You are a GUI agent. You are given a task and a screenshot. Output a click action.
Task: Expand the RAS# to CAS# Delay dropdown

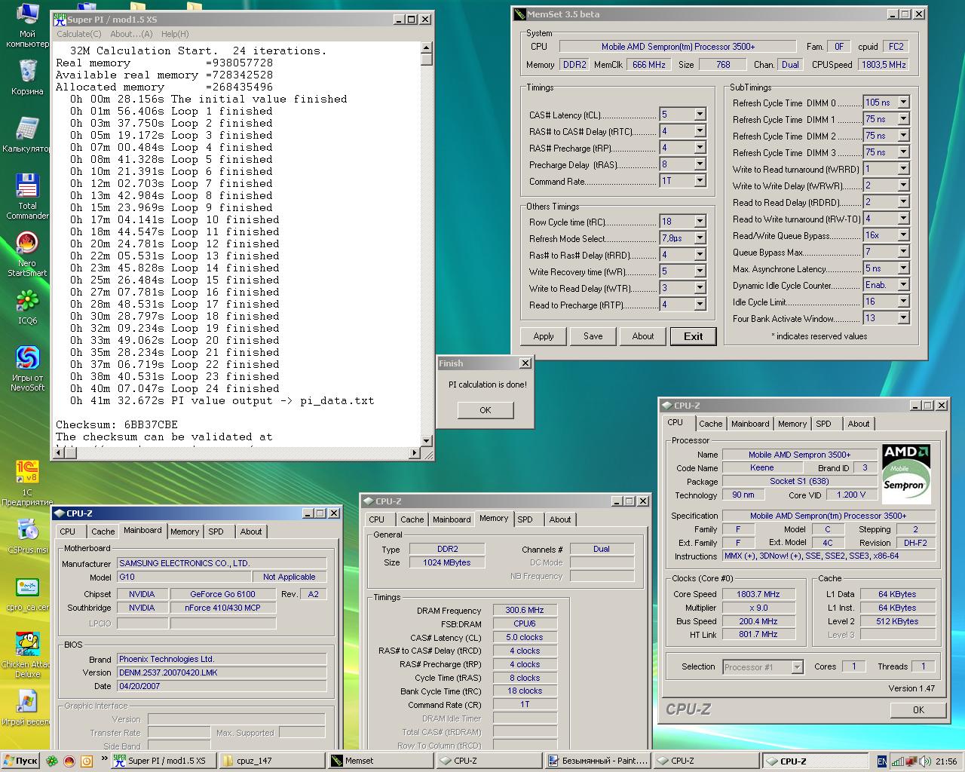pos(700,131)
